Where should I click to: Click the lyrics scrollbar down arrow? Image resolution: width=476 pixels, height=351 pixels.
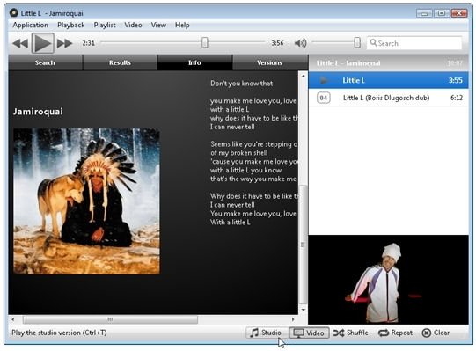tap(303, 310)
